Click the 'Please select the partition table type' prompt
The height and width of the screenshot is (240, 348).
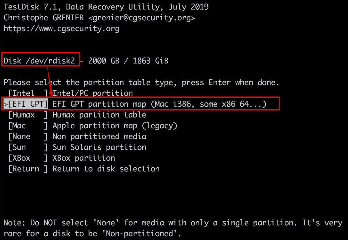[x=141, y=83]
